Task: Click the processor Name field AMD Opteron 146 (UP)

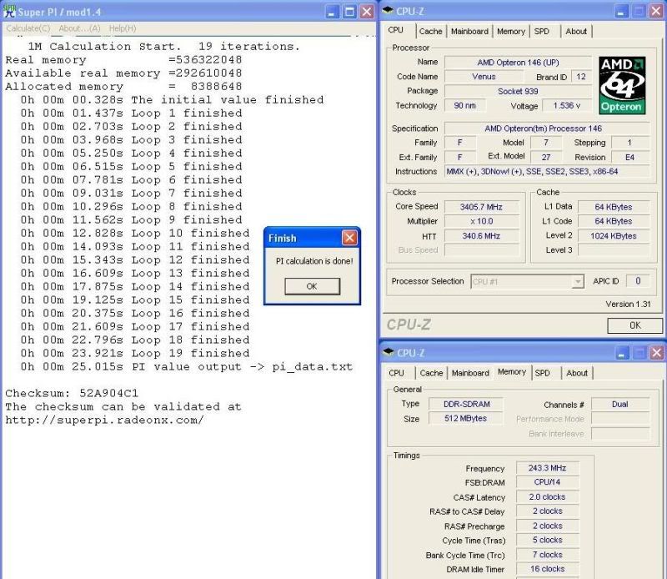Action: click(x=518, y=63)
